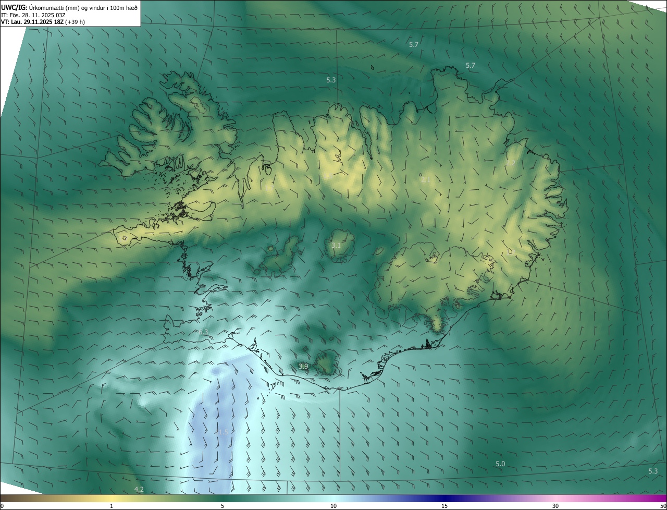
Task: Click the colorbar tick label 30
Action: (555, 506)
